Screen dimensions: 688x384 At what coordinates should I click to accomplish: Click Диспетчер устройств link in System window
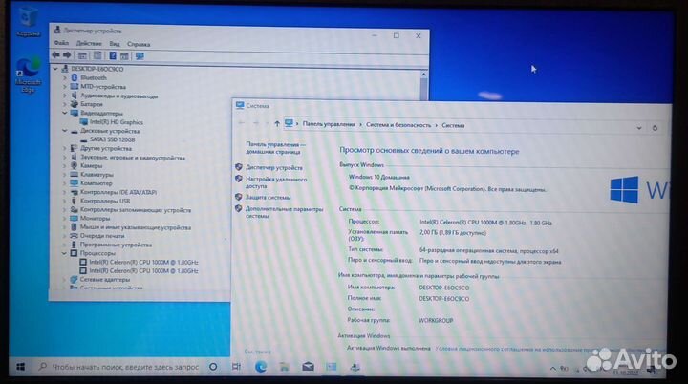pos(274,168)
